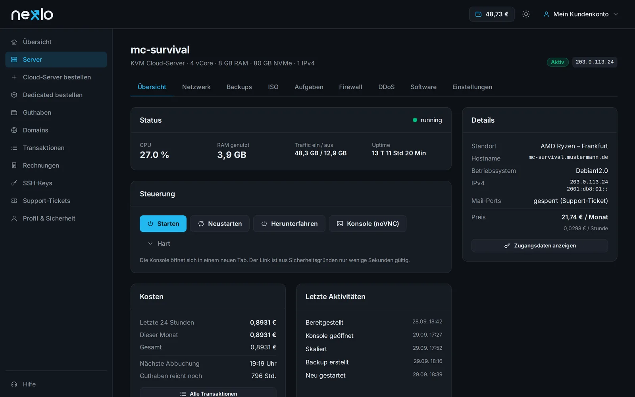Click the Domains globe icon

pos(14,130)
